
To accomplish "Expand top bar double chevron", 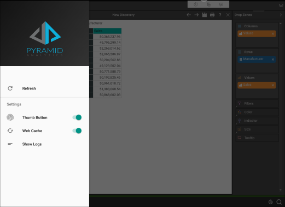I will 281,5.
